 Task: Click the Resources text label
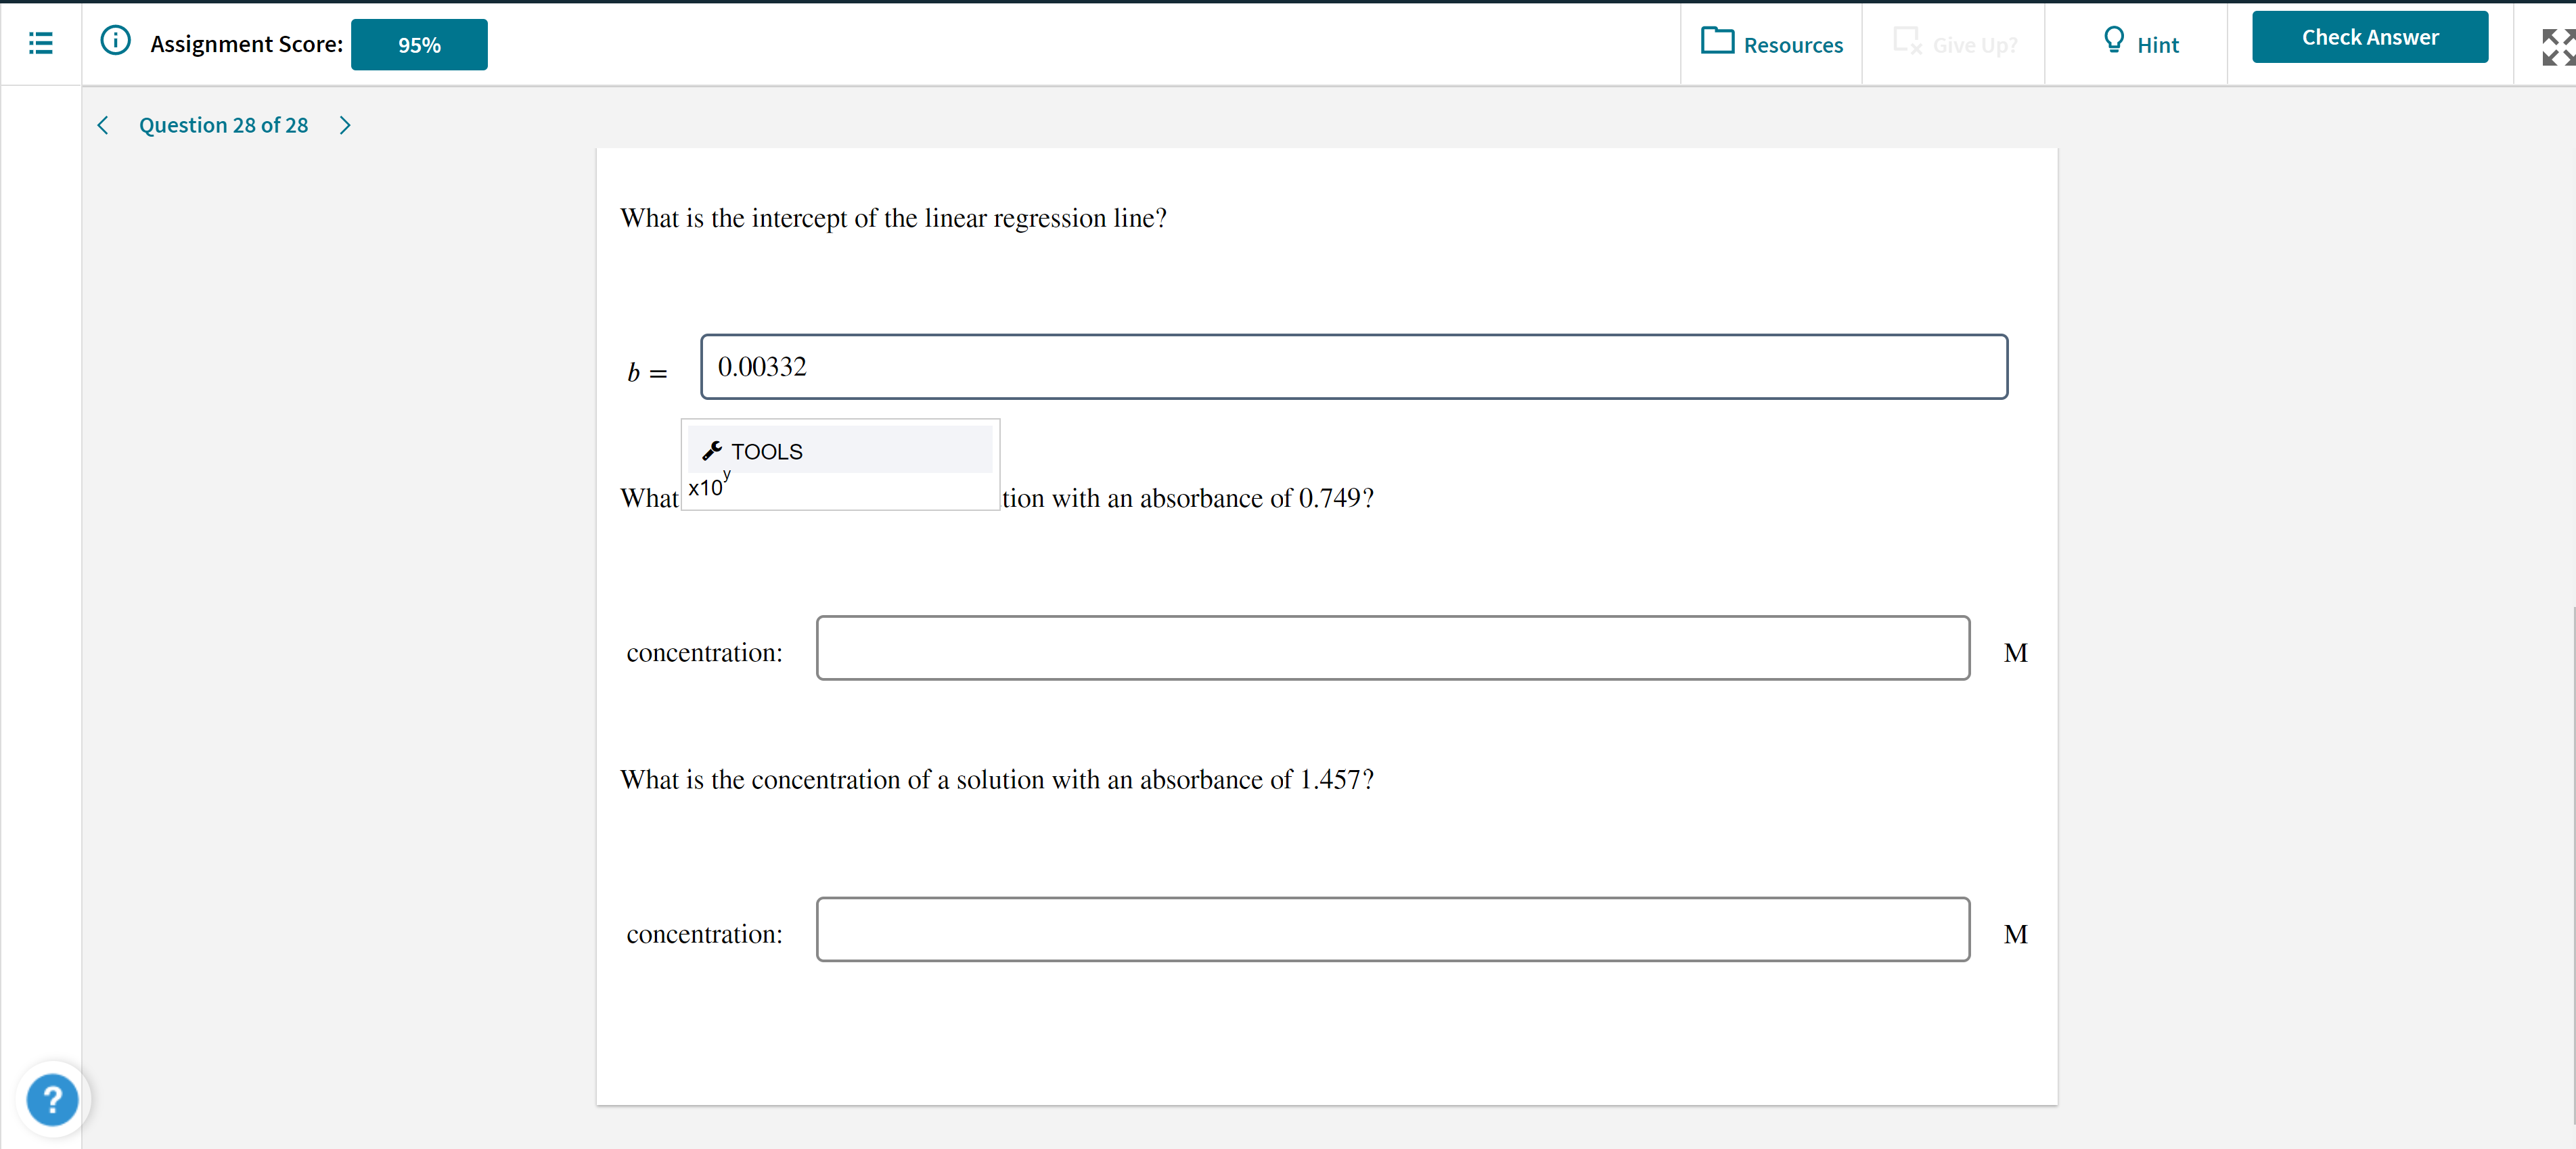tap(1794, 44)
